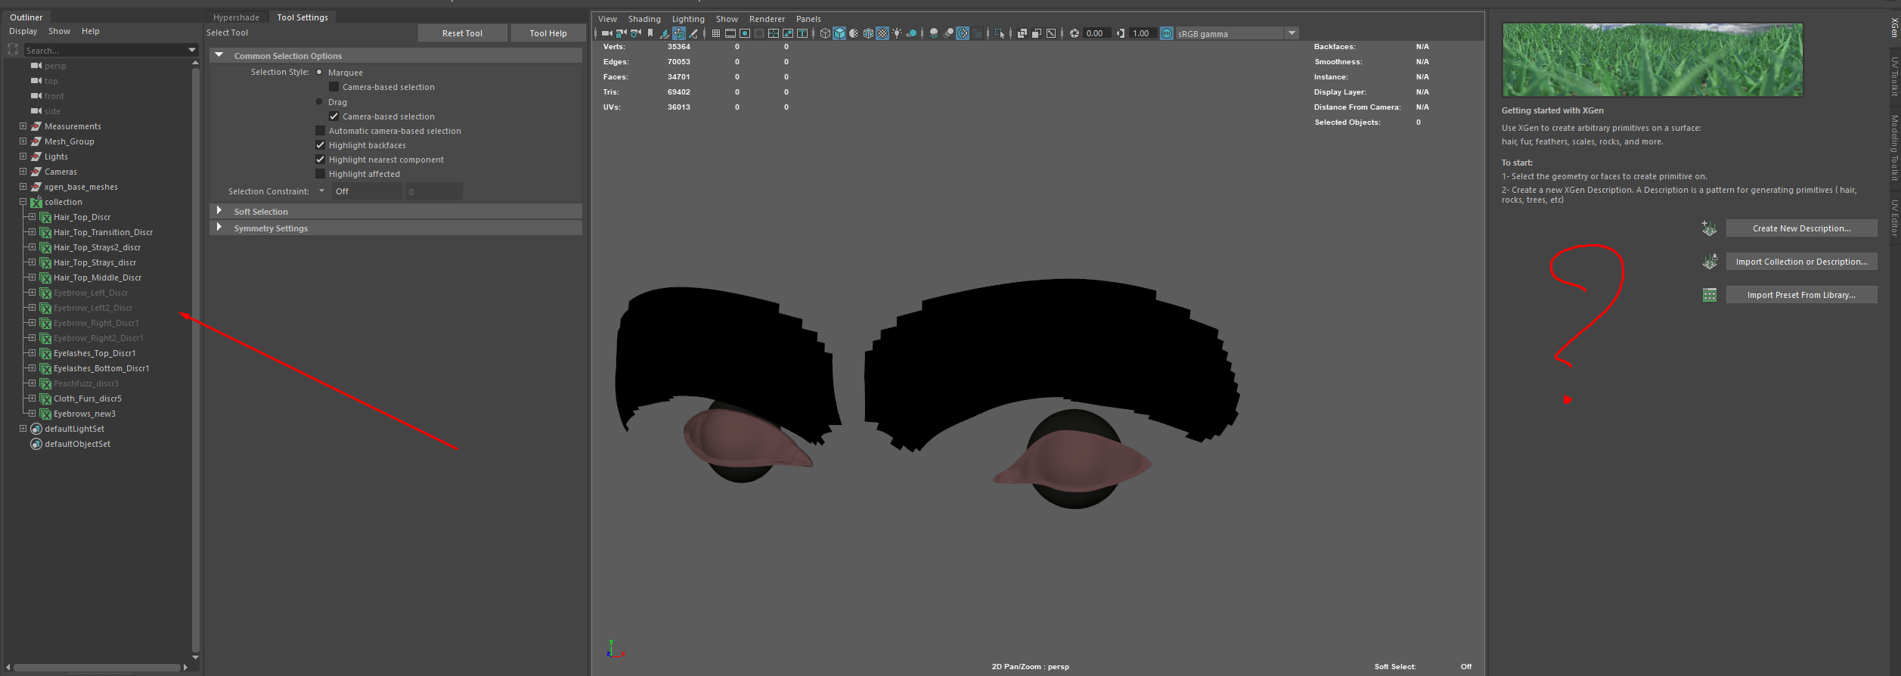Viewport: 1901px width, 676px height.
Task: Toggle the Resolution Gate icon
Action: (745, 33)
